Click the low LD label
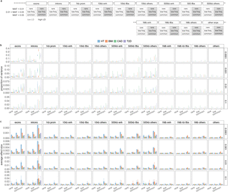This screenshot has width=228, height=192. coord(31,20)
